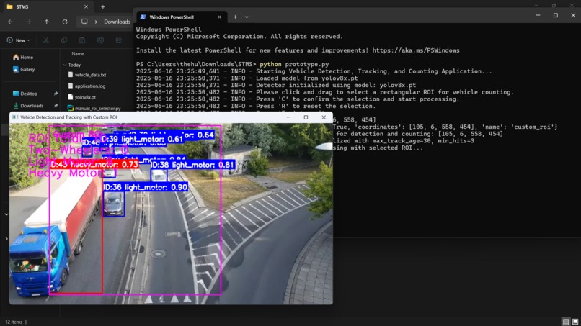The image size is (581, 326).
Task: Click the breadcrumb chevron before Downloads
Action: tap(96, 22)
